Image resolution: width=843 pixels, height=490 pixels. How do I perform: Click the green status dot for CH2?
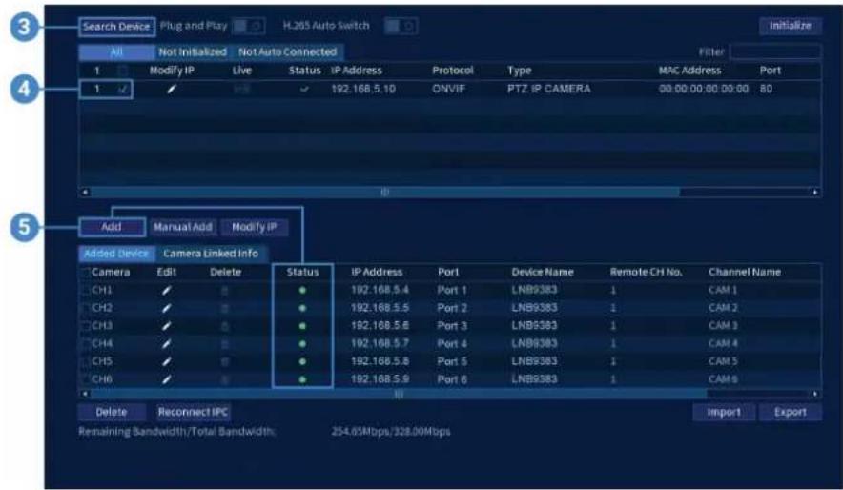(x=302, y=308)
